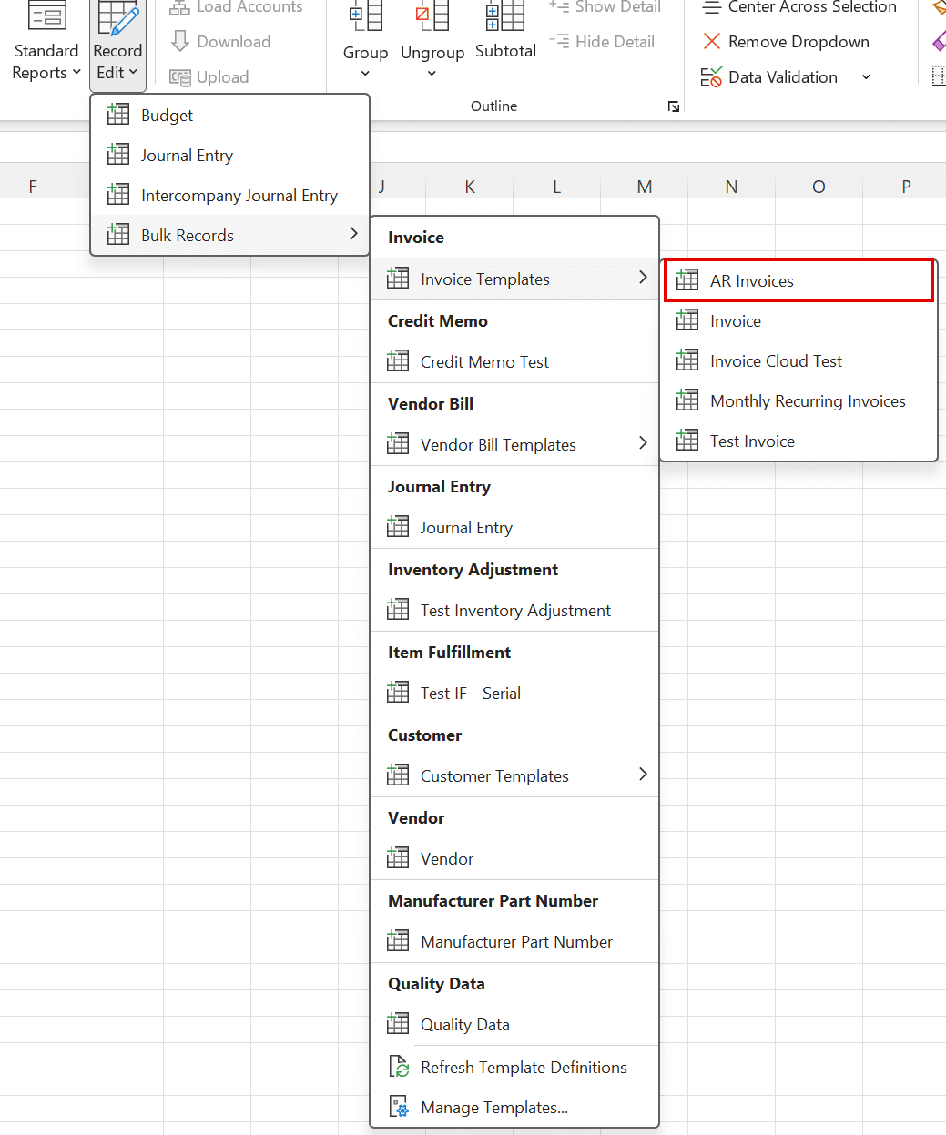Click Hide Detail in Outline group
Viewport: 946px width, 1135px height.
[x=602, y=41]
